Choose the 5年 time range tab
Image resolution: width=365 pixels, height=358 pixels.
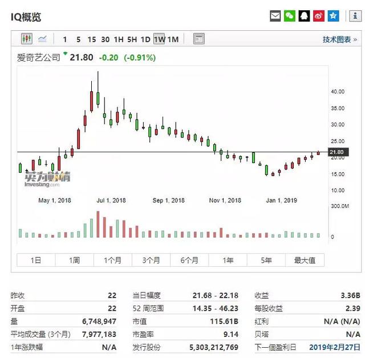[266, 260]
